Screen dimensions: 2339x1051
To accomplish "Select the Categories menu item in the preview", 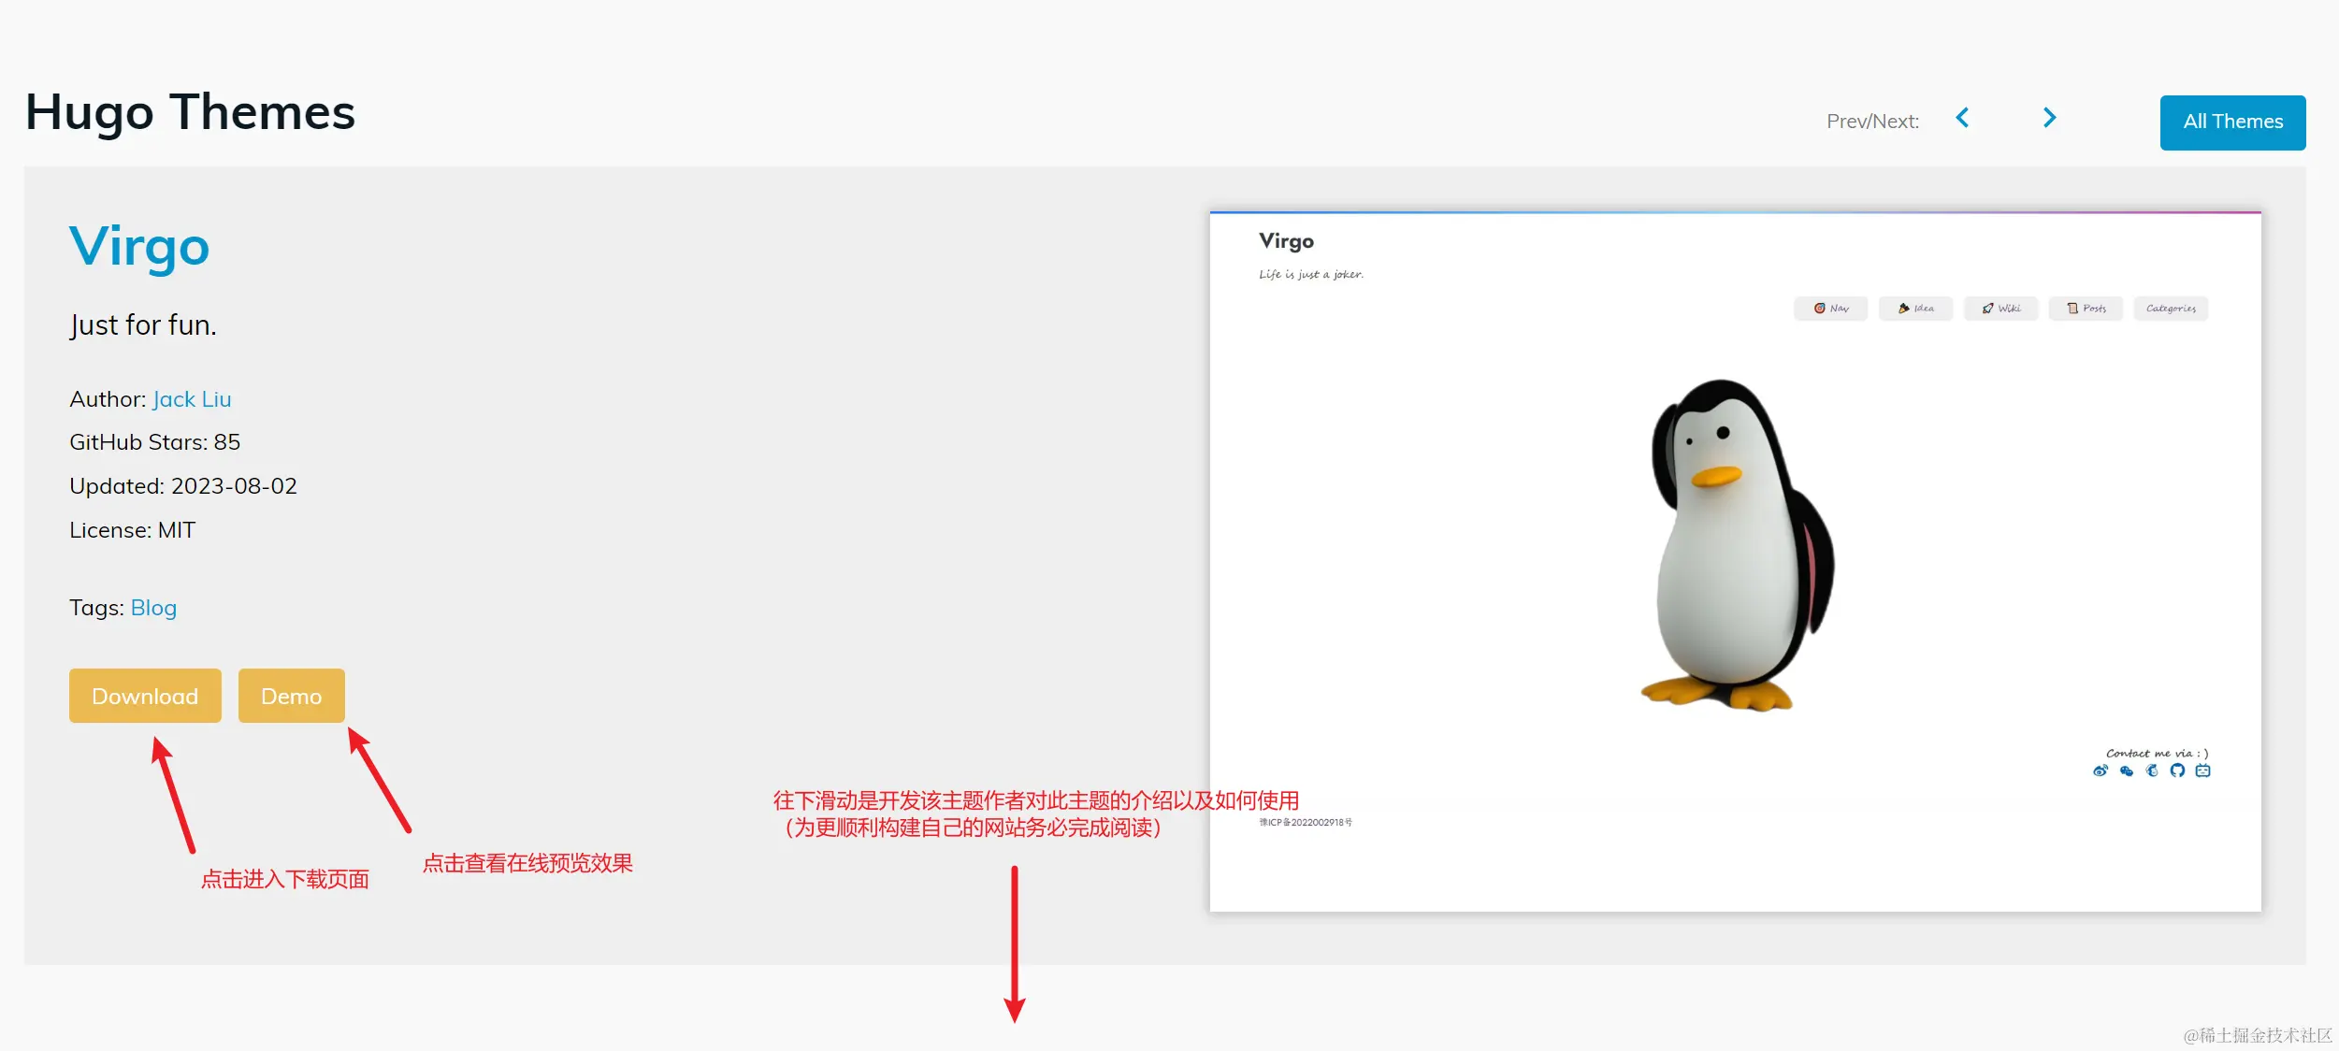I will click(2171, 309).
